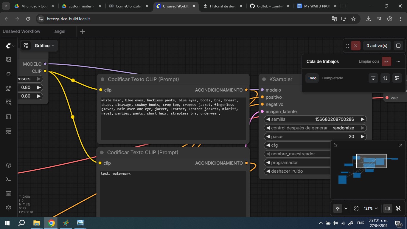The image size is (407, 229).
Task: Open the assets panel in left sidebar
Action: point(9,60)
